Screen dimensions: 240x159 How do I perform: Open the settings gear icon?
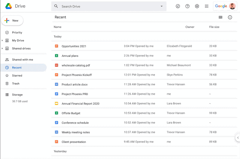(x=197, y=6)
